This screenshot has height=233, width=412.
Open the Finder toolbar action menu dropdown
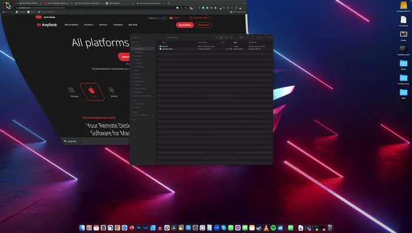(x=260, y=38)
